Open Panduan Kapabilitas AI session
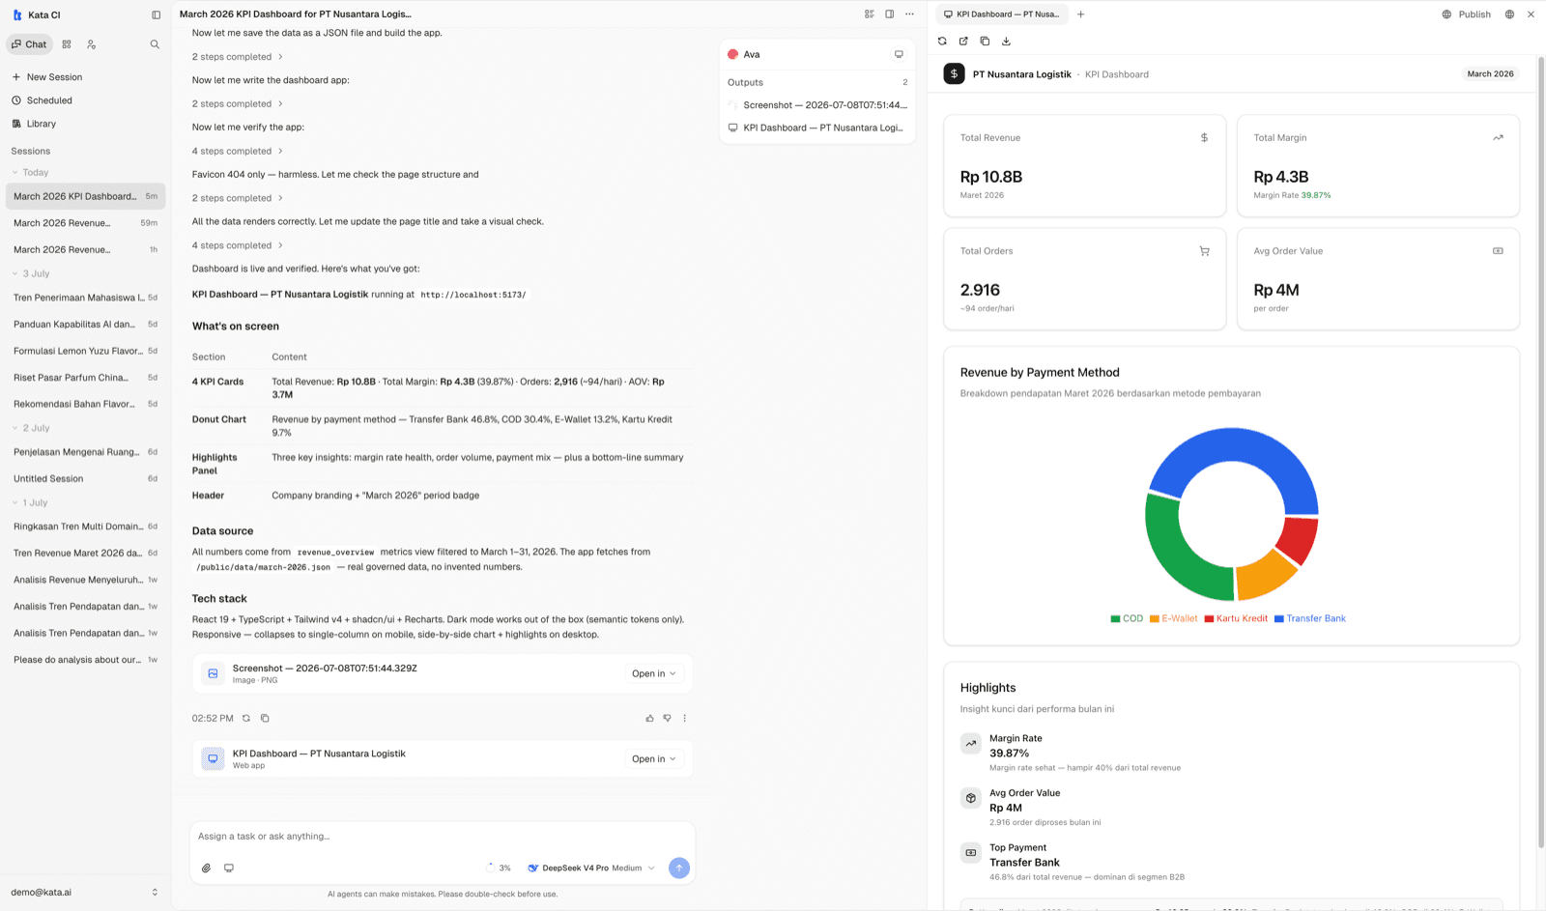Screen dimensions: 1546x911 (x=85, y=325)
